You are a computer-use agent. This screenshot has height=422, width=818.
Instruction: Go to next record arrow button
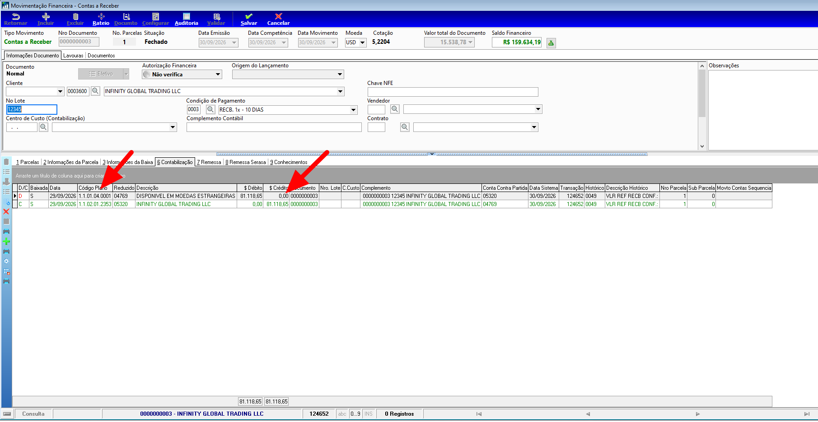697,414
